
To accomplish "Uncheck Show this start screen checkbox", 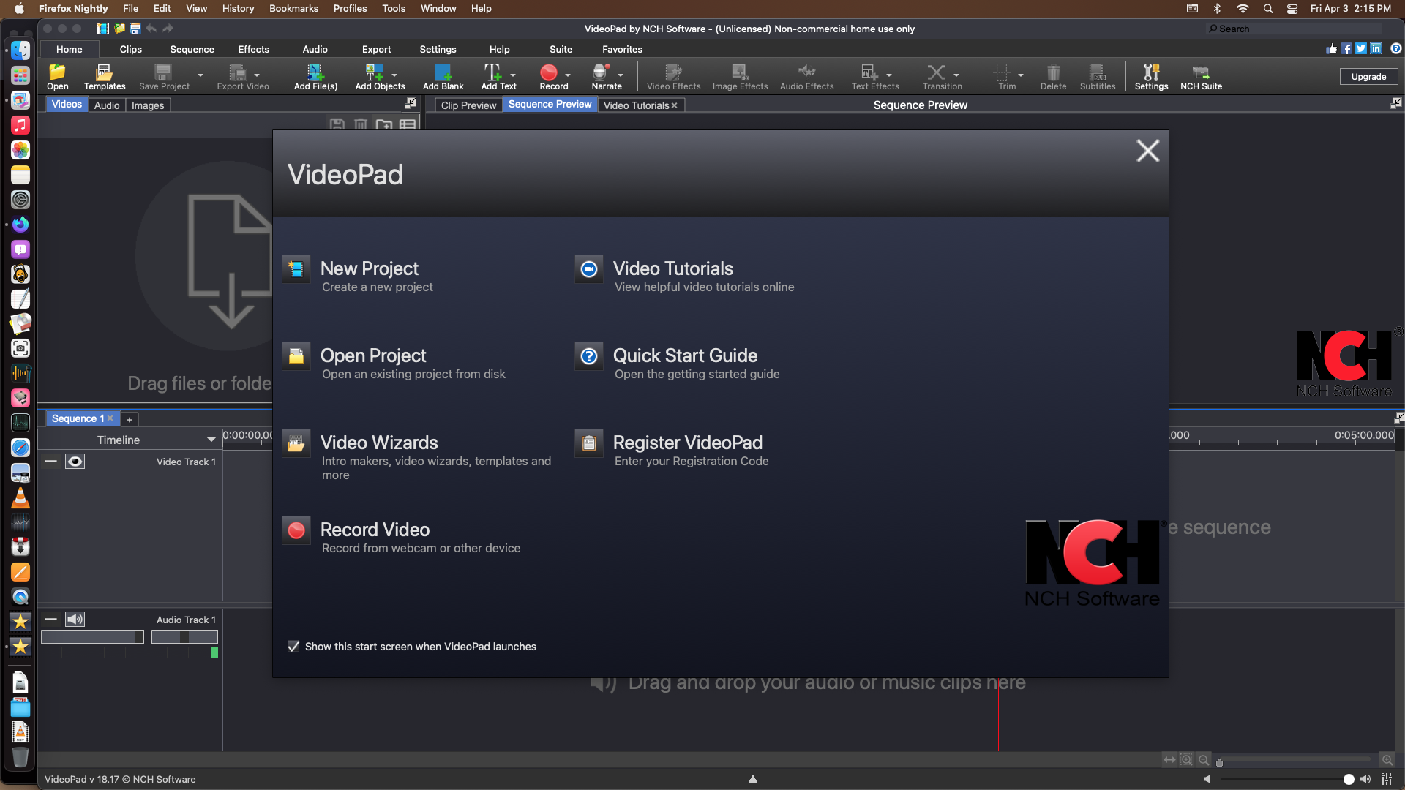I will point(293,647).
